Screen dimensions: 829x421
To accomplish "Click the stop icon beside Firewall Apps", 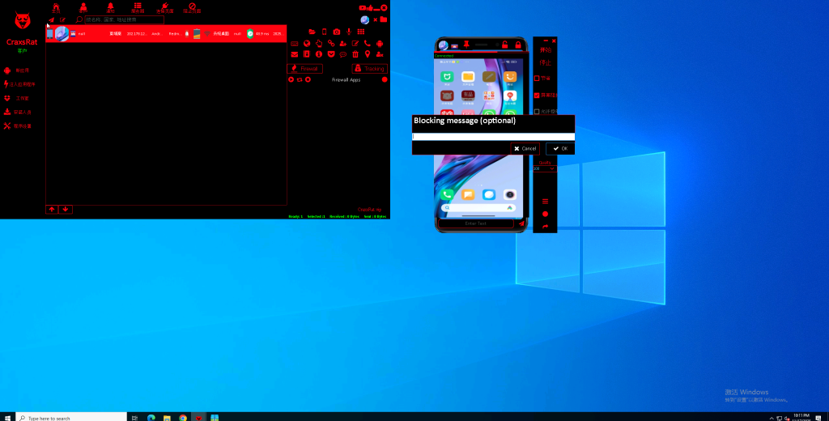I will pos(308,80).
